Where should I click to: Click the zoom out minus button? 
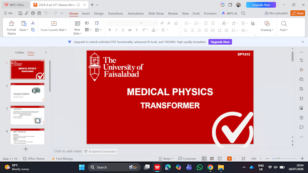point(267,159)
